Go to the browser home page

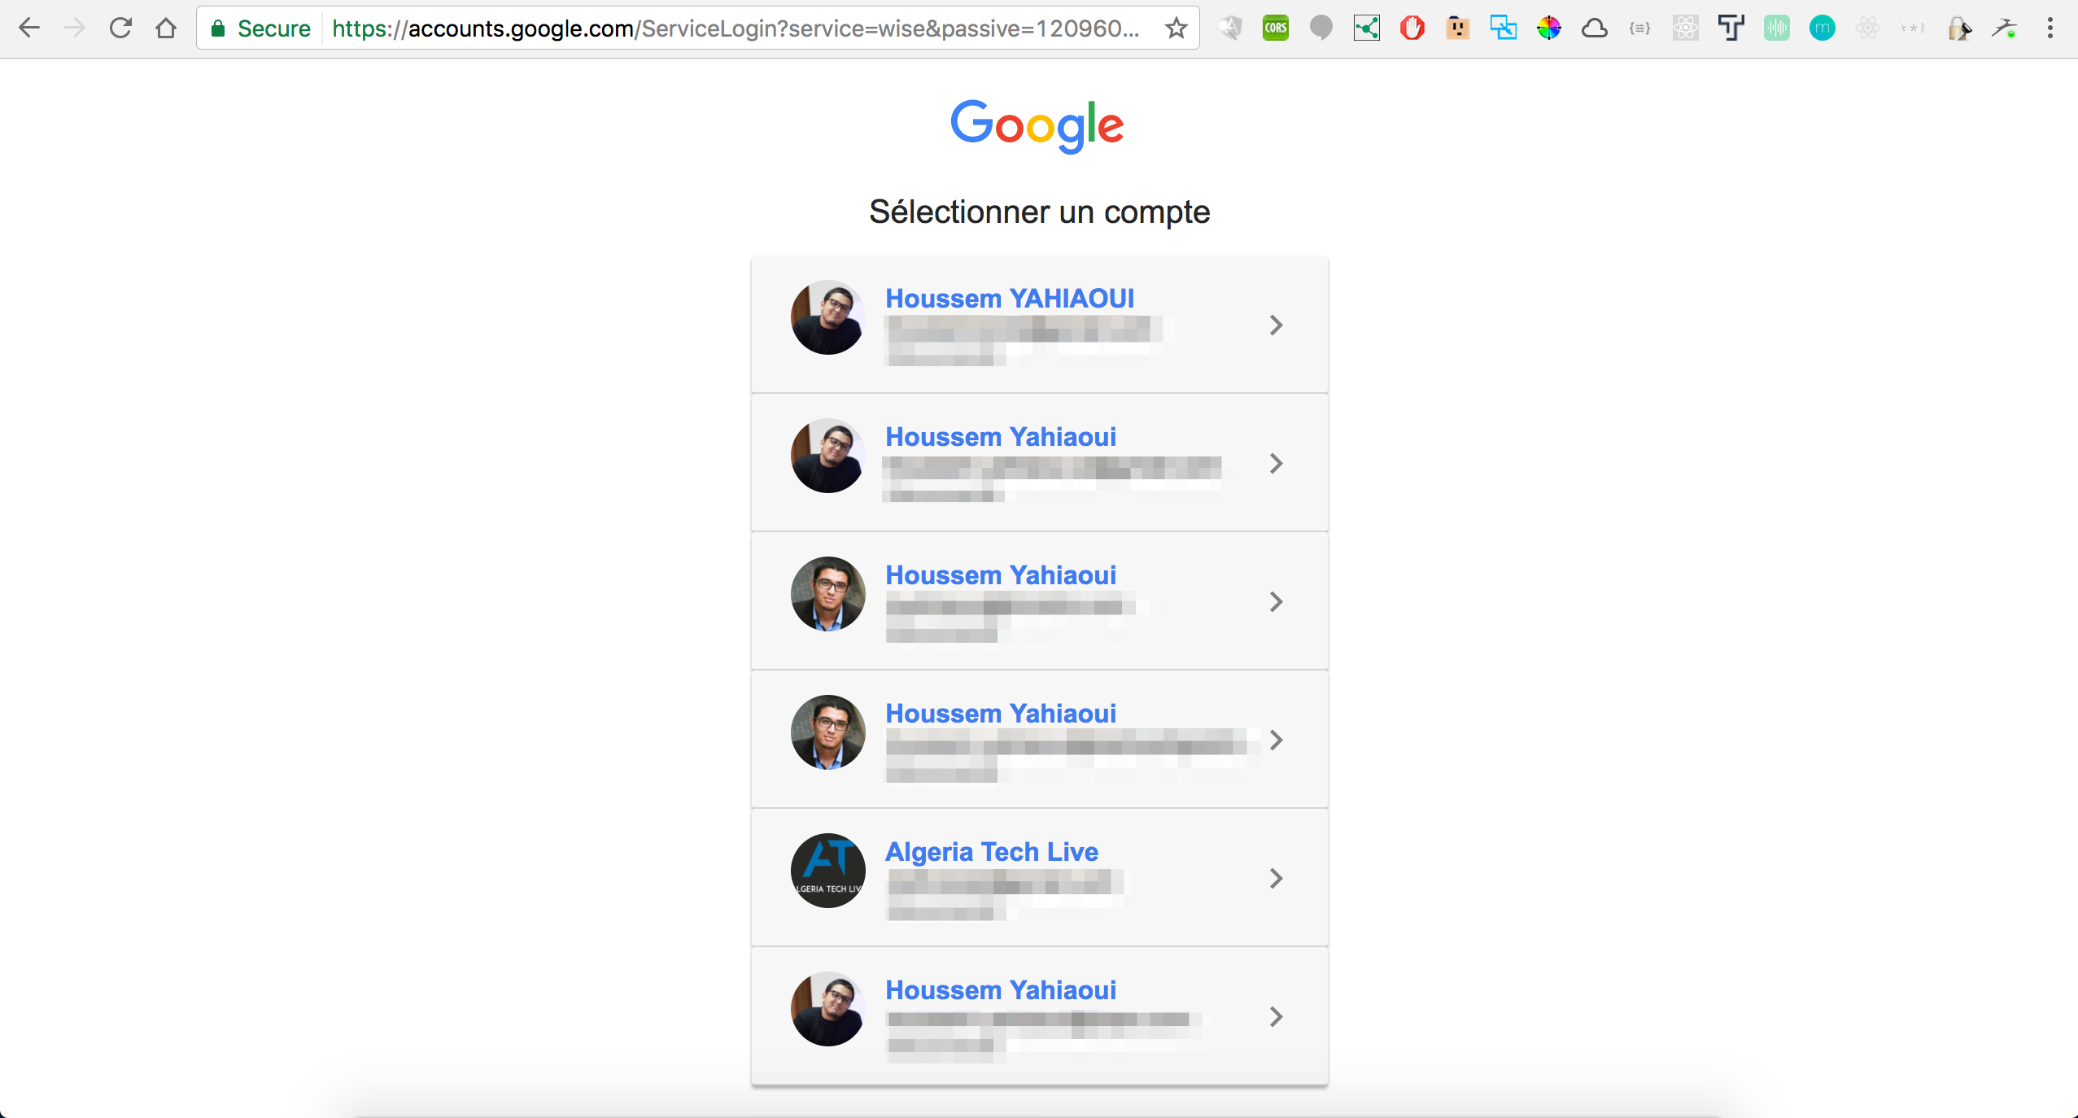click(166, 28)
